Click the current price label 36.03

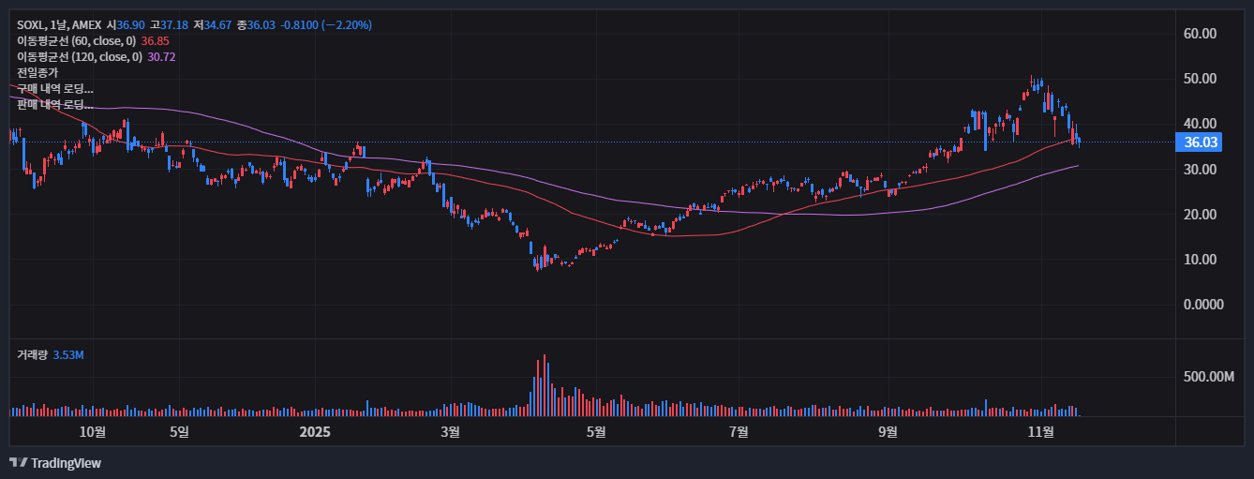[x=1201, y=142]
